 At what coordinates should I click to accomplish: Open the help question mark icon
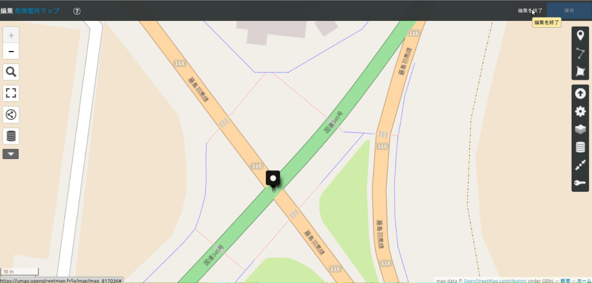pyautogui.click(x=77, y=11)
